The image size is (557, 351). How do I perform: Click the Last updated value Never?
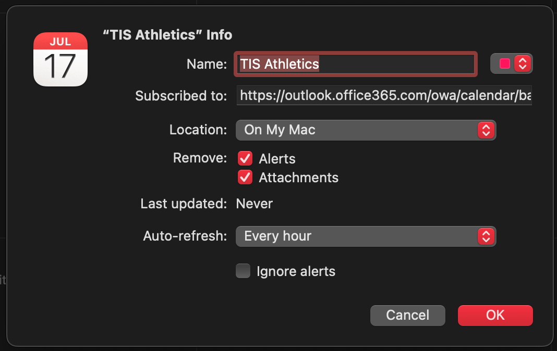pyautogui.click(x=255, y=204)
